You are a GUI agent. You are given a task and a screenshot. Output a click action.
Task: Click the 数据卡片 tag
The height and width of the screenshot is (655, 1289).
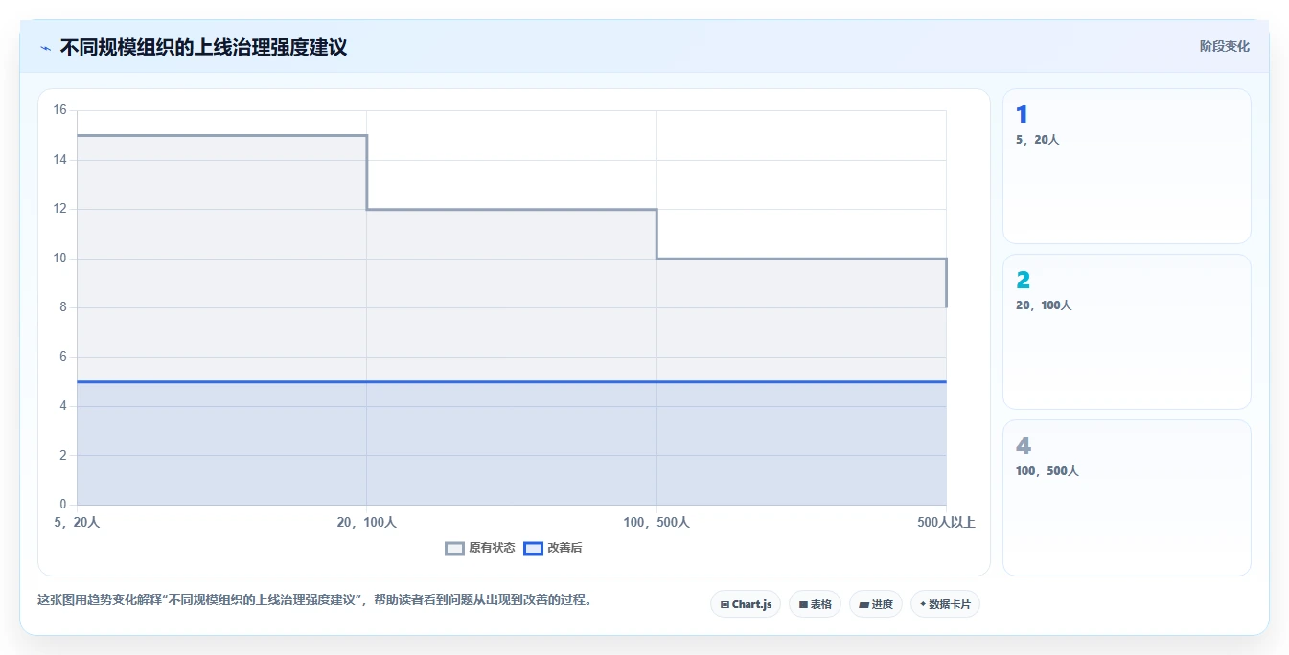(945, 604)
